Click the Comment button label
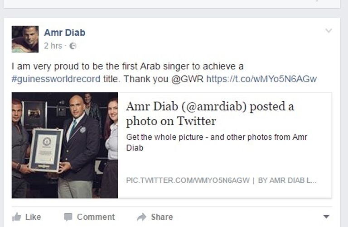This screenshot has height=227, width=348. [x=96, y=217]
